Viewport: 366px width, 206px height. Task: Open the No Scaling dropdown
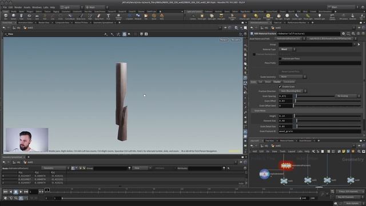[x=348, y=96]
